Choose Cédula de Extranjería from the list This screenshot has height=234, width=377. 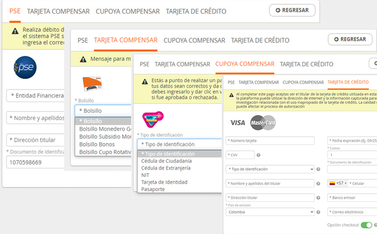[x=166, y=168]
